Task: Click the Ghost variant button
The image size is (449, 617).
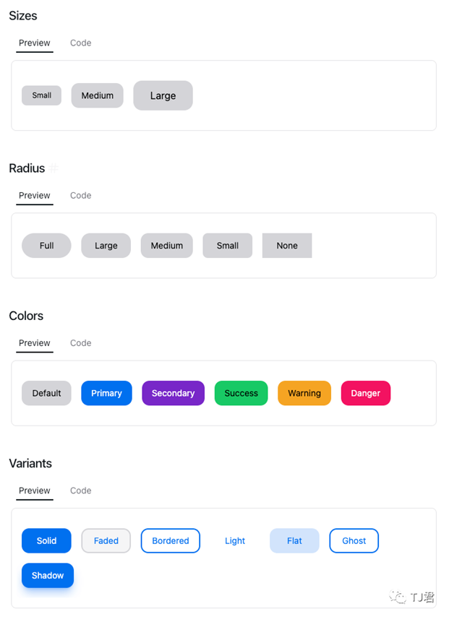Action: [354, 540]
